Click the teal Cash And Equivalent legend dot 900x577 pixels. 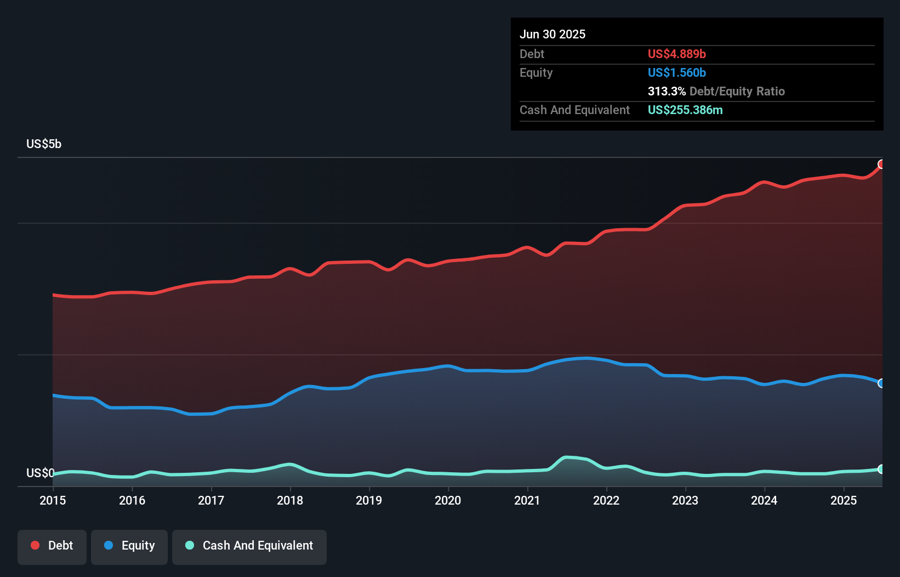click(x=189, y=545)
